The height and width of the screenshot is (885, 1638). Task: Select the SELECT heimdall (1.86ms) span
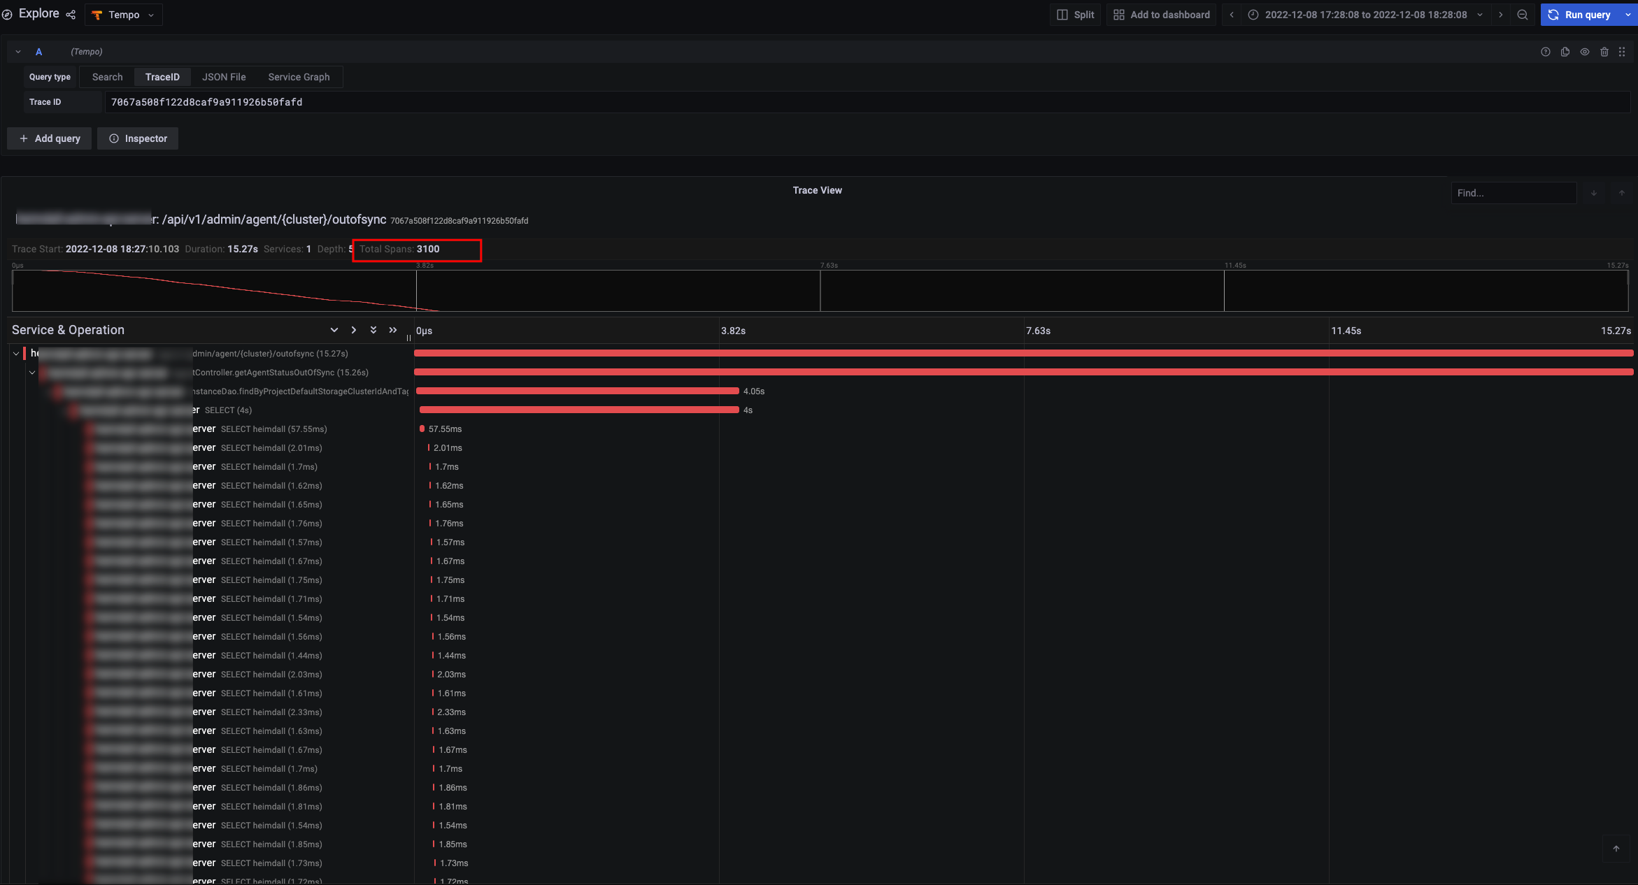[271, 788]
